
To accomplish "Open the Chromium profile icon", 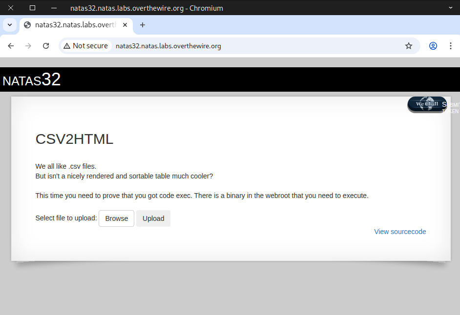I will tap(433, 46).
